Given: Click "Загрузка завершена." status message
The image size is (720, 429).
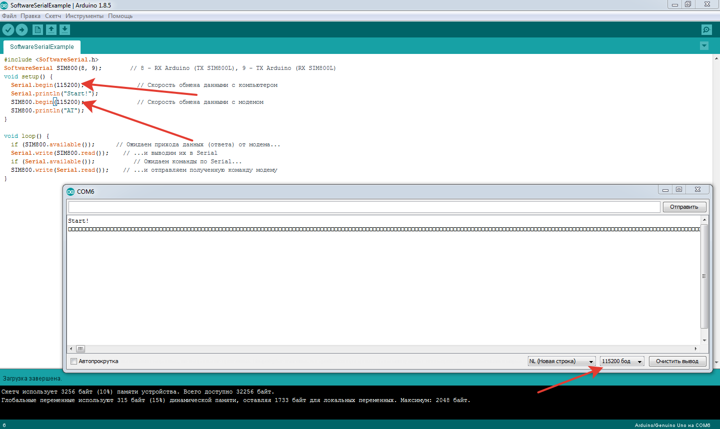Looking at the screenshot, I should click(32, 379).
